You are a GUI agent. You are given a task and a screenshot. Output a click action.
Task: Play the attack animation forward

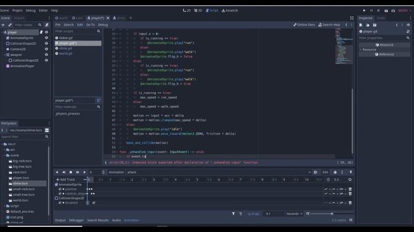click(85, 172)
